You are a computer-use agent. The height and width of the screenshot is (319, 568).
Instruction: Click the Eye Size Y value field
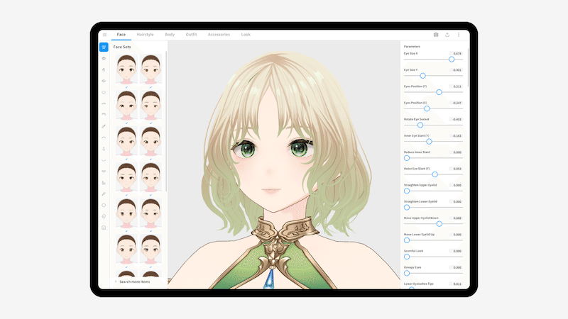(x=456, y=69)
